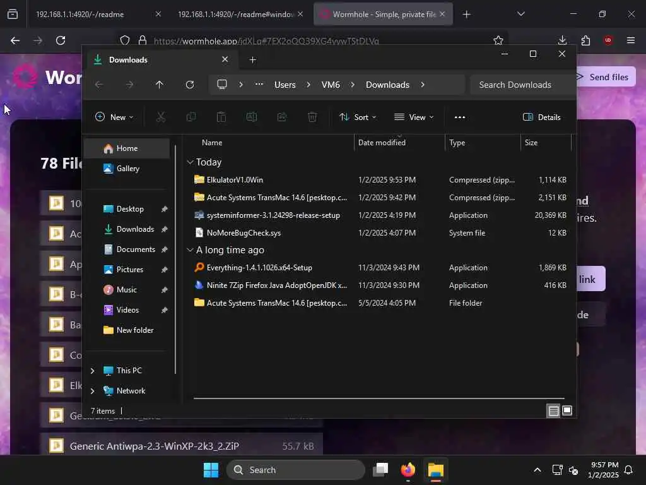Open the View dropdown menu
The width and height of the screenshot is (646, 485).
(x=414, y=117)
